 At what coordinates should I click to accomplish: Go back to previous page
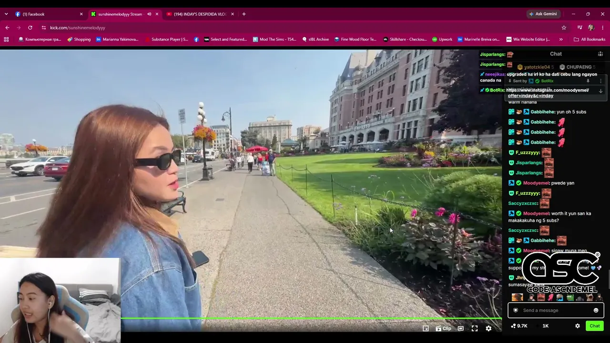[7, 28]
